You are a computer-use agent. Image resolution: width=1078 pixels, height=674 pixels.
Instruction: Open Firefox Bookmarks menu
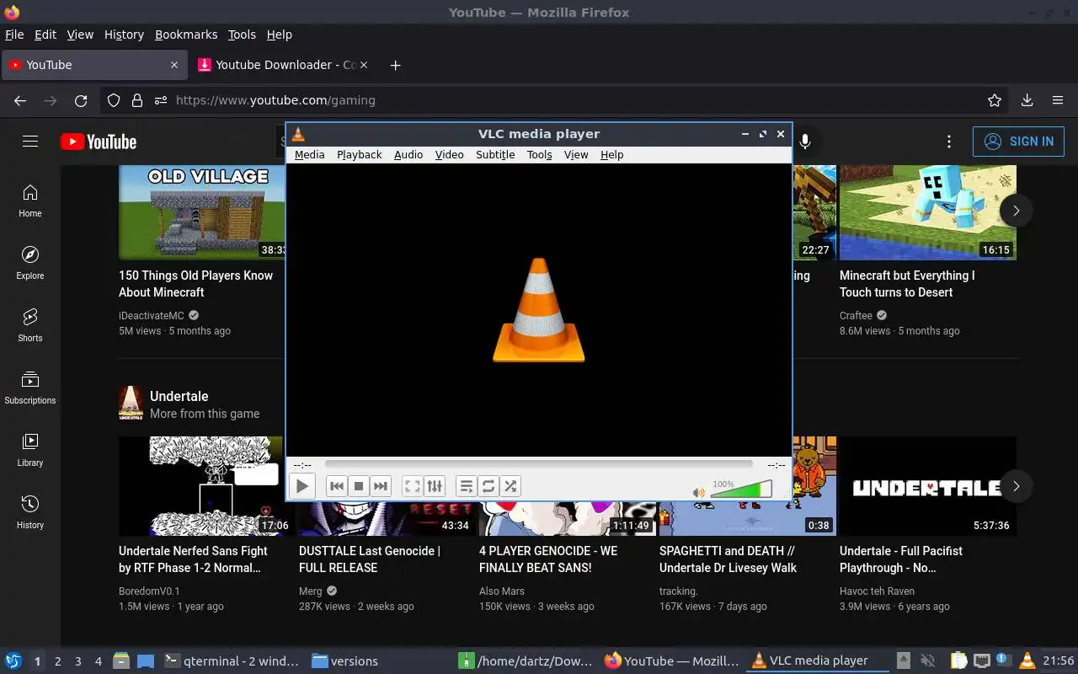point(186,35)
